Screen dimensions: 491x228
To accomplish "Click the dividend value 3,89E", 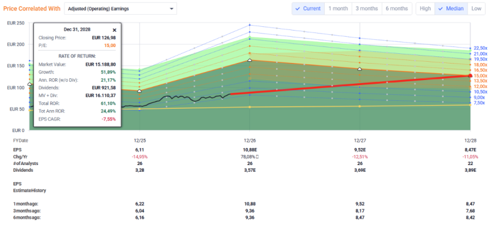I will [470, 171].
